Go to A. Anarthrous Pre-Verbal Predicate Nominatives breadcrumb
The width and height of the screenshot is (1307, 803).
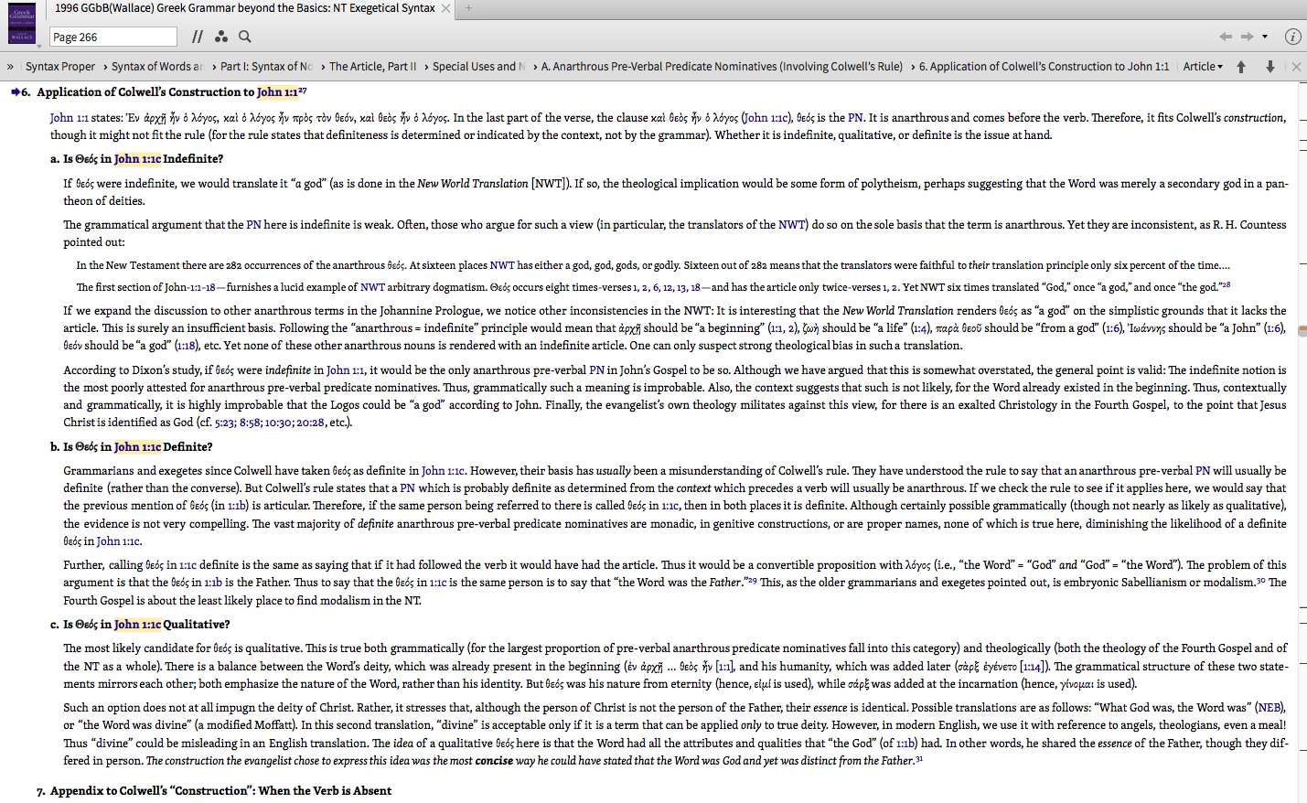point(722,67)
